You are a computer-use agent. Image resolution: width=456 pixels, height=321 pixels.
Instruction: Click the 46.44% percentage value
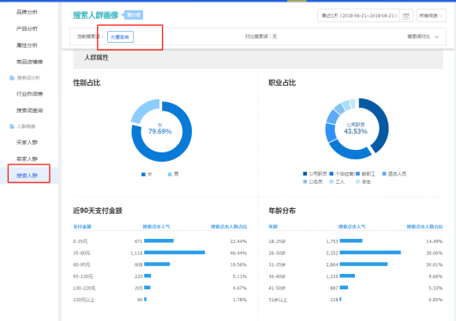(x=238, y=253)
